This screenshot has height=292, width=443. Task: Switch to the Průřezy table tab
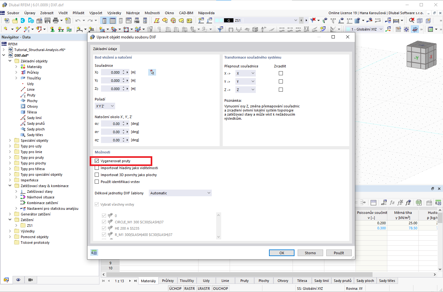click(167, 280)
